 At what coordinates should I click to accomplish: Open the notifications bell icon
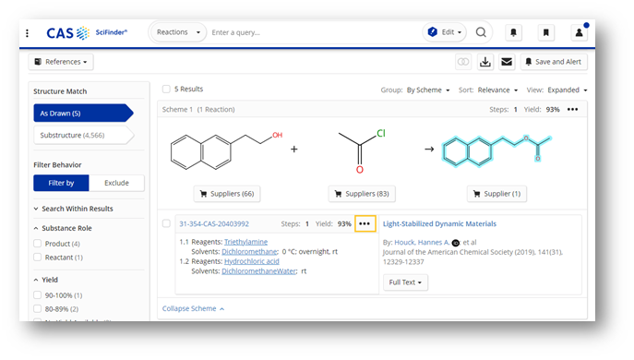513,32
